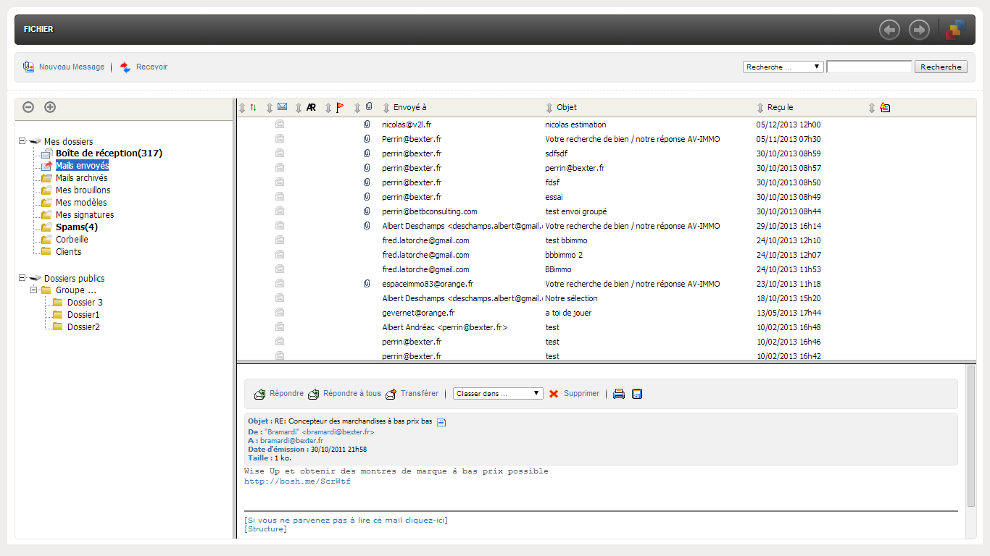Screen dimensions: 990x556
Task: Collapse the Mes dossiers tree node
Action: 22,141
